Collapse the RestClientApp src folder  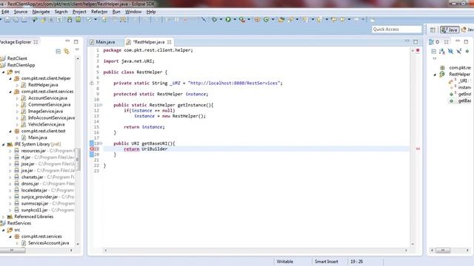coord(4,72)
